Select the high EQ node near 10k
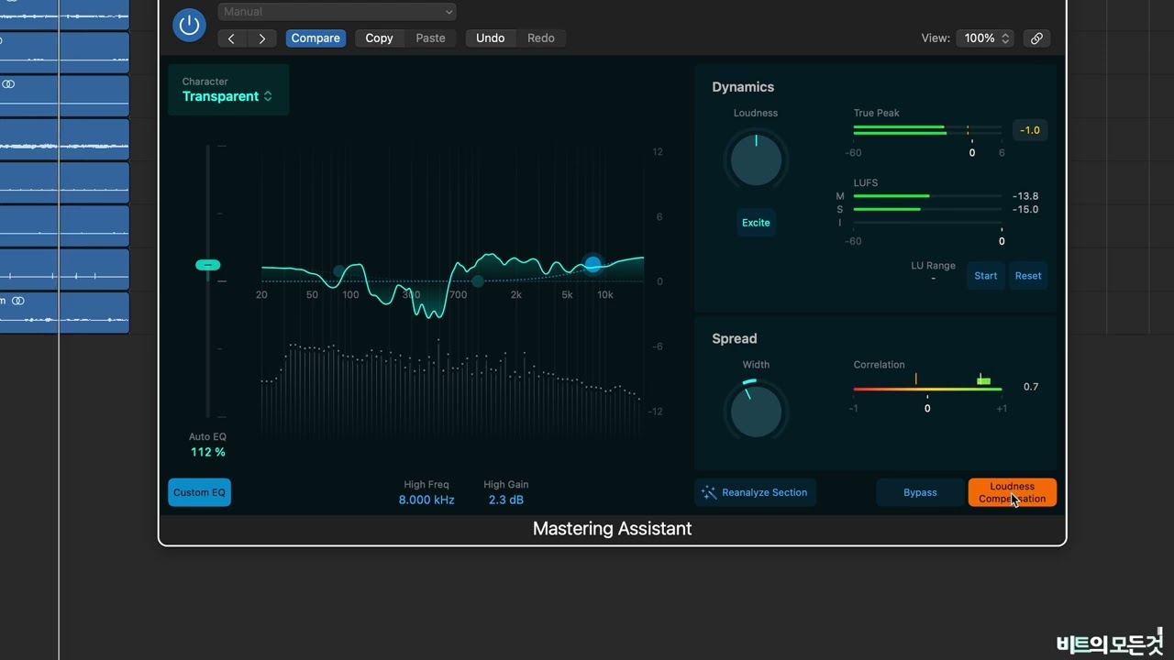The width and height of the screenshot is (1174, 660). (593, 264)
